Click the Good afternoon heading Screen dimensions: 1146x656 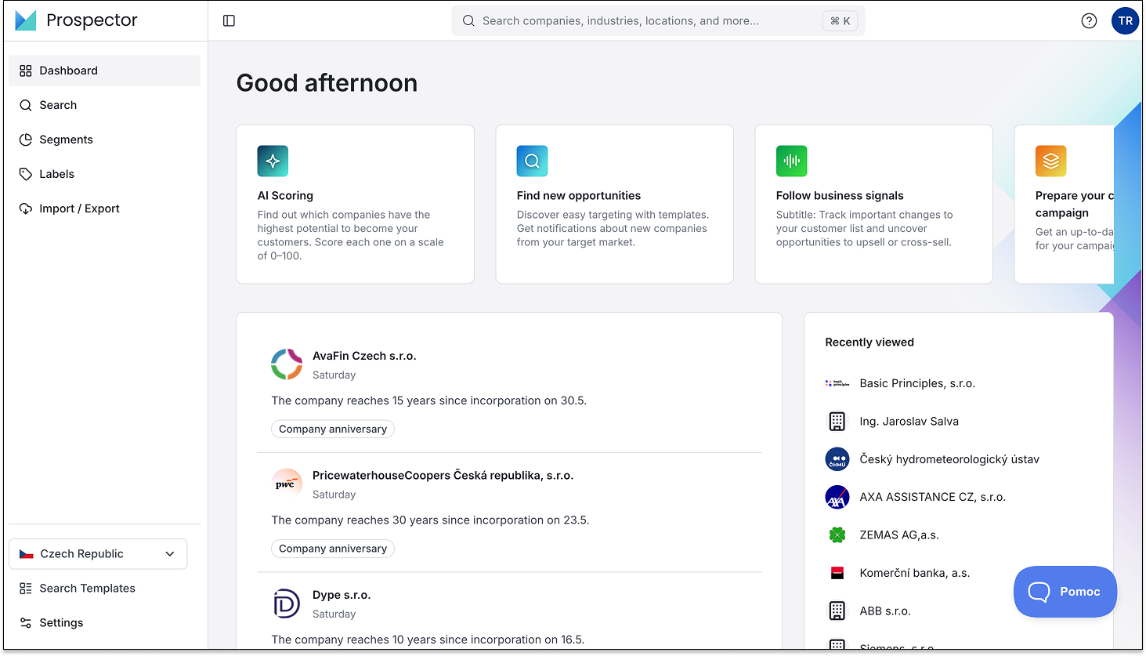[x=327, y=83]
